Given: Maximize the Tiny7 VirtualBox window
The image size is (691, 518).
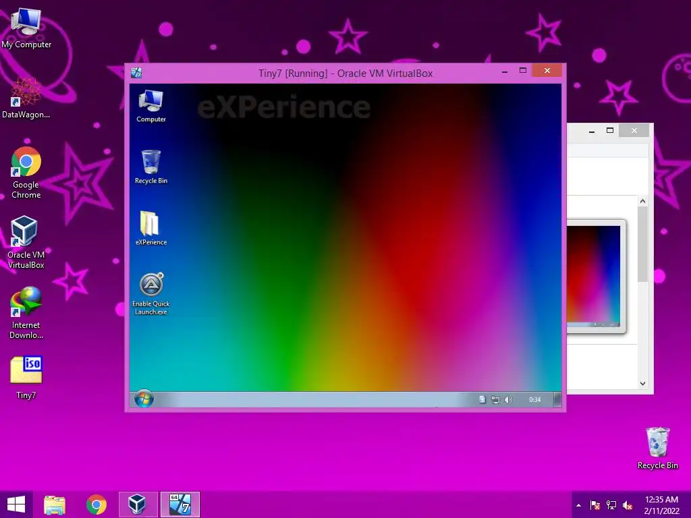Looking at the screenshot, I should 523,71.
